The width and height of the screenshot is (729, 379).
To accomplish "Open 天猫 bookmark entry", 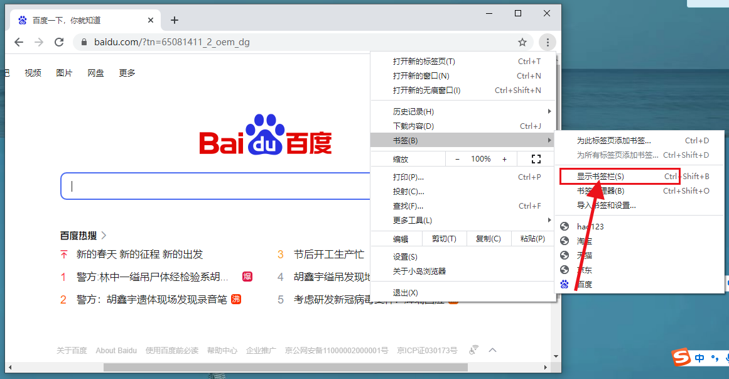I will [x=639, y=256].
